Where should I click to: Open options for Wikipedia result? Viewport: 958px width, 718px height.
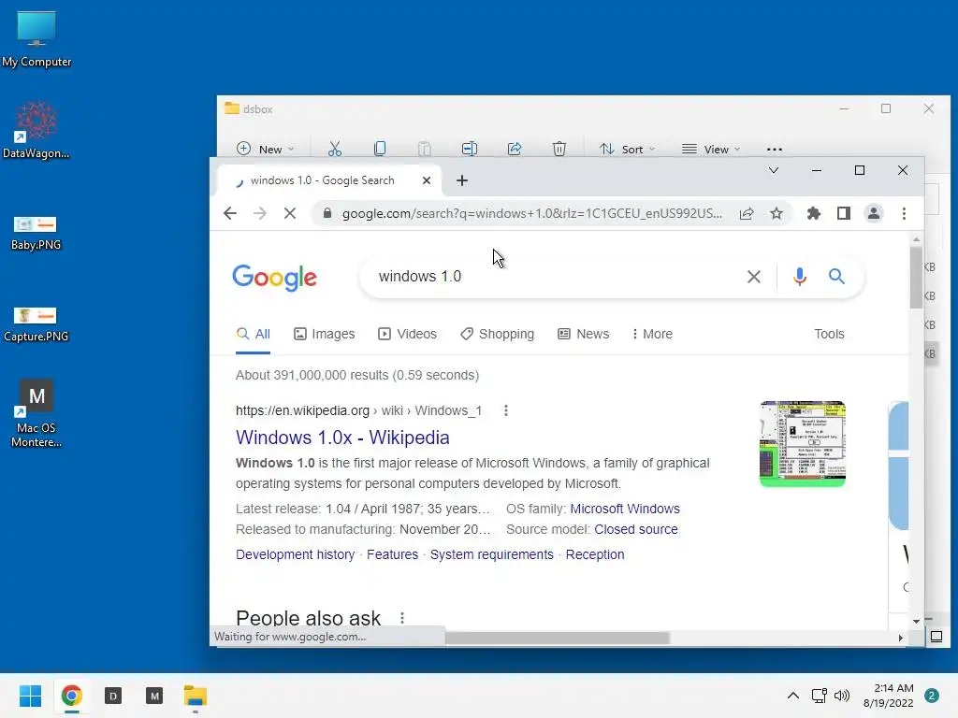pos(506,410)
